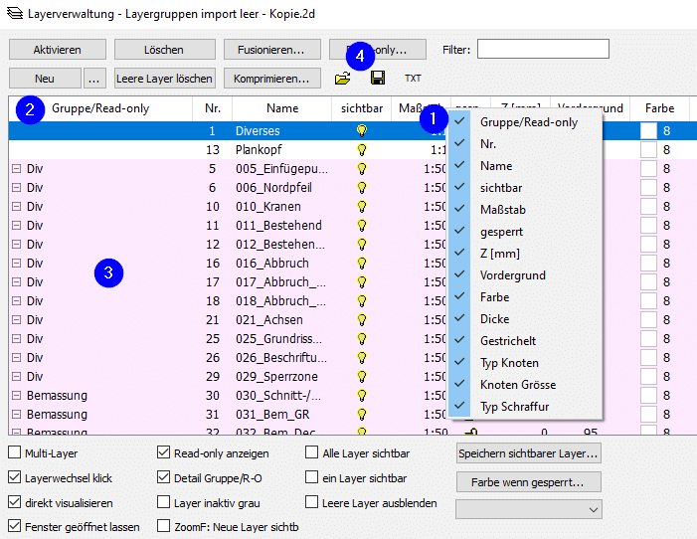Viewport: 697px width, 539px height.
Task: Export layers using TXT icon
Action: click(x=413, y=79)
